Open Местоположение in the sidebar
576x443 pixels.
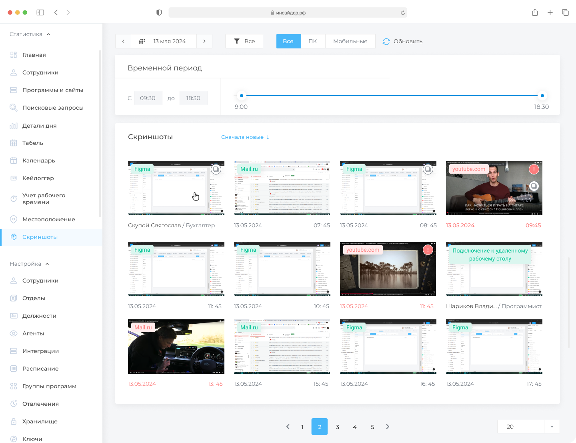point(49,219)
